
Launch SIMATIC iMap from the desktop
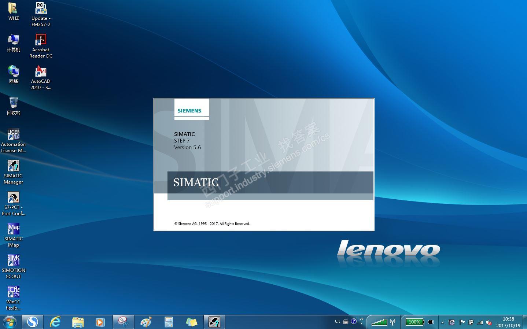pos(14,235)
